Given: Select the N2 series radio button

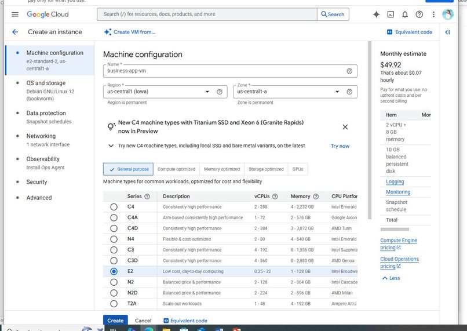Looking at the screenshot, I should tap(114, 282).
